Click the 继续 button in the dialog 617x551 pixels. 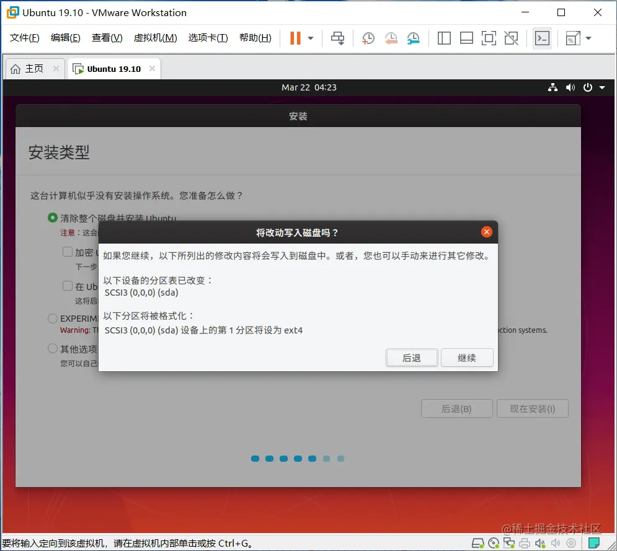point(467,358)
